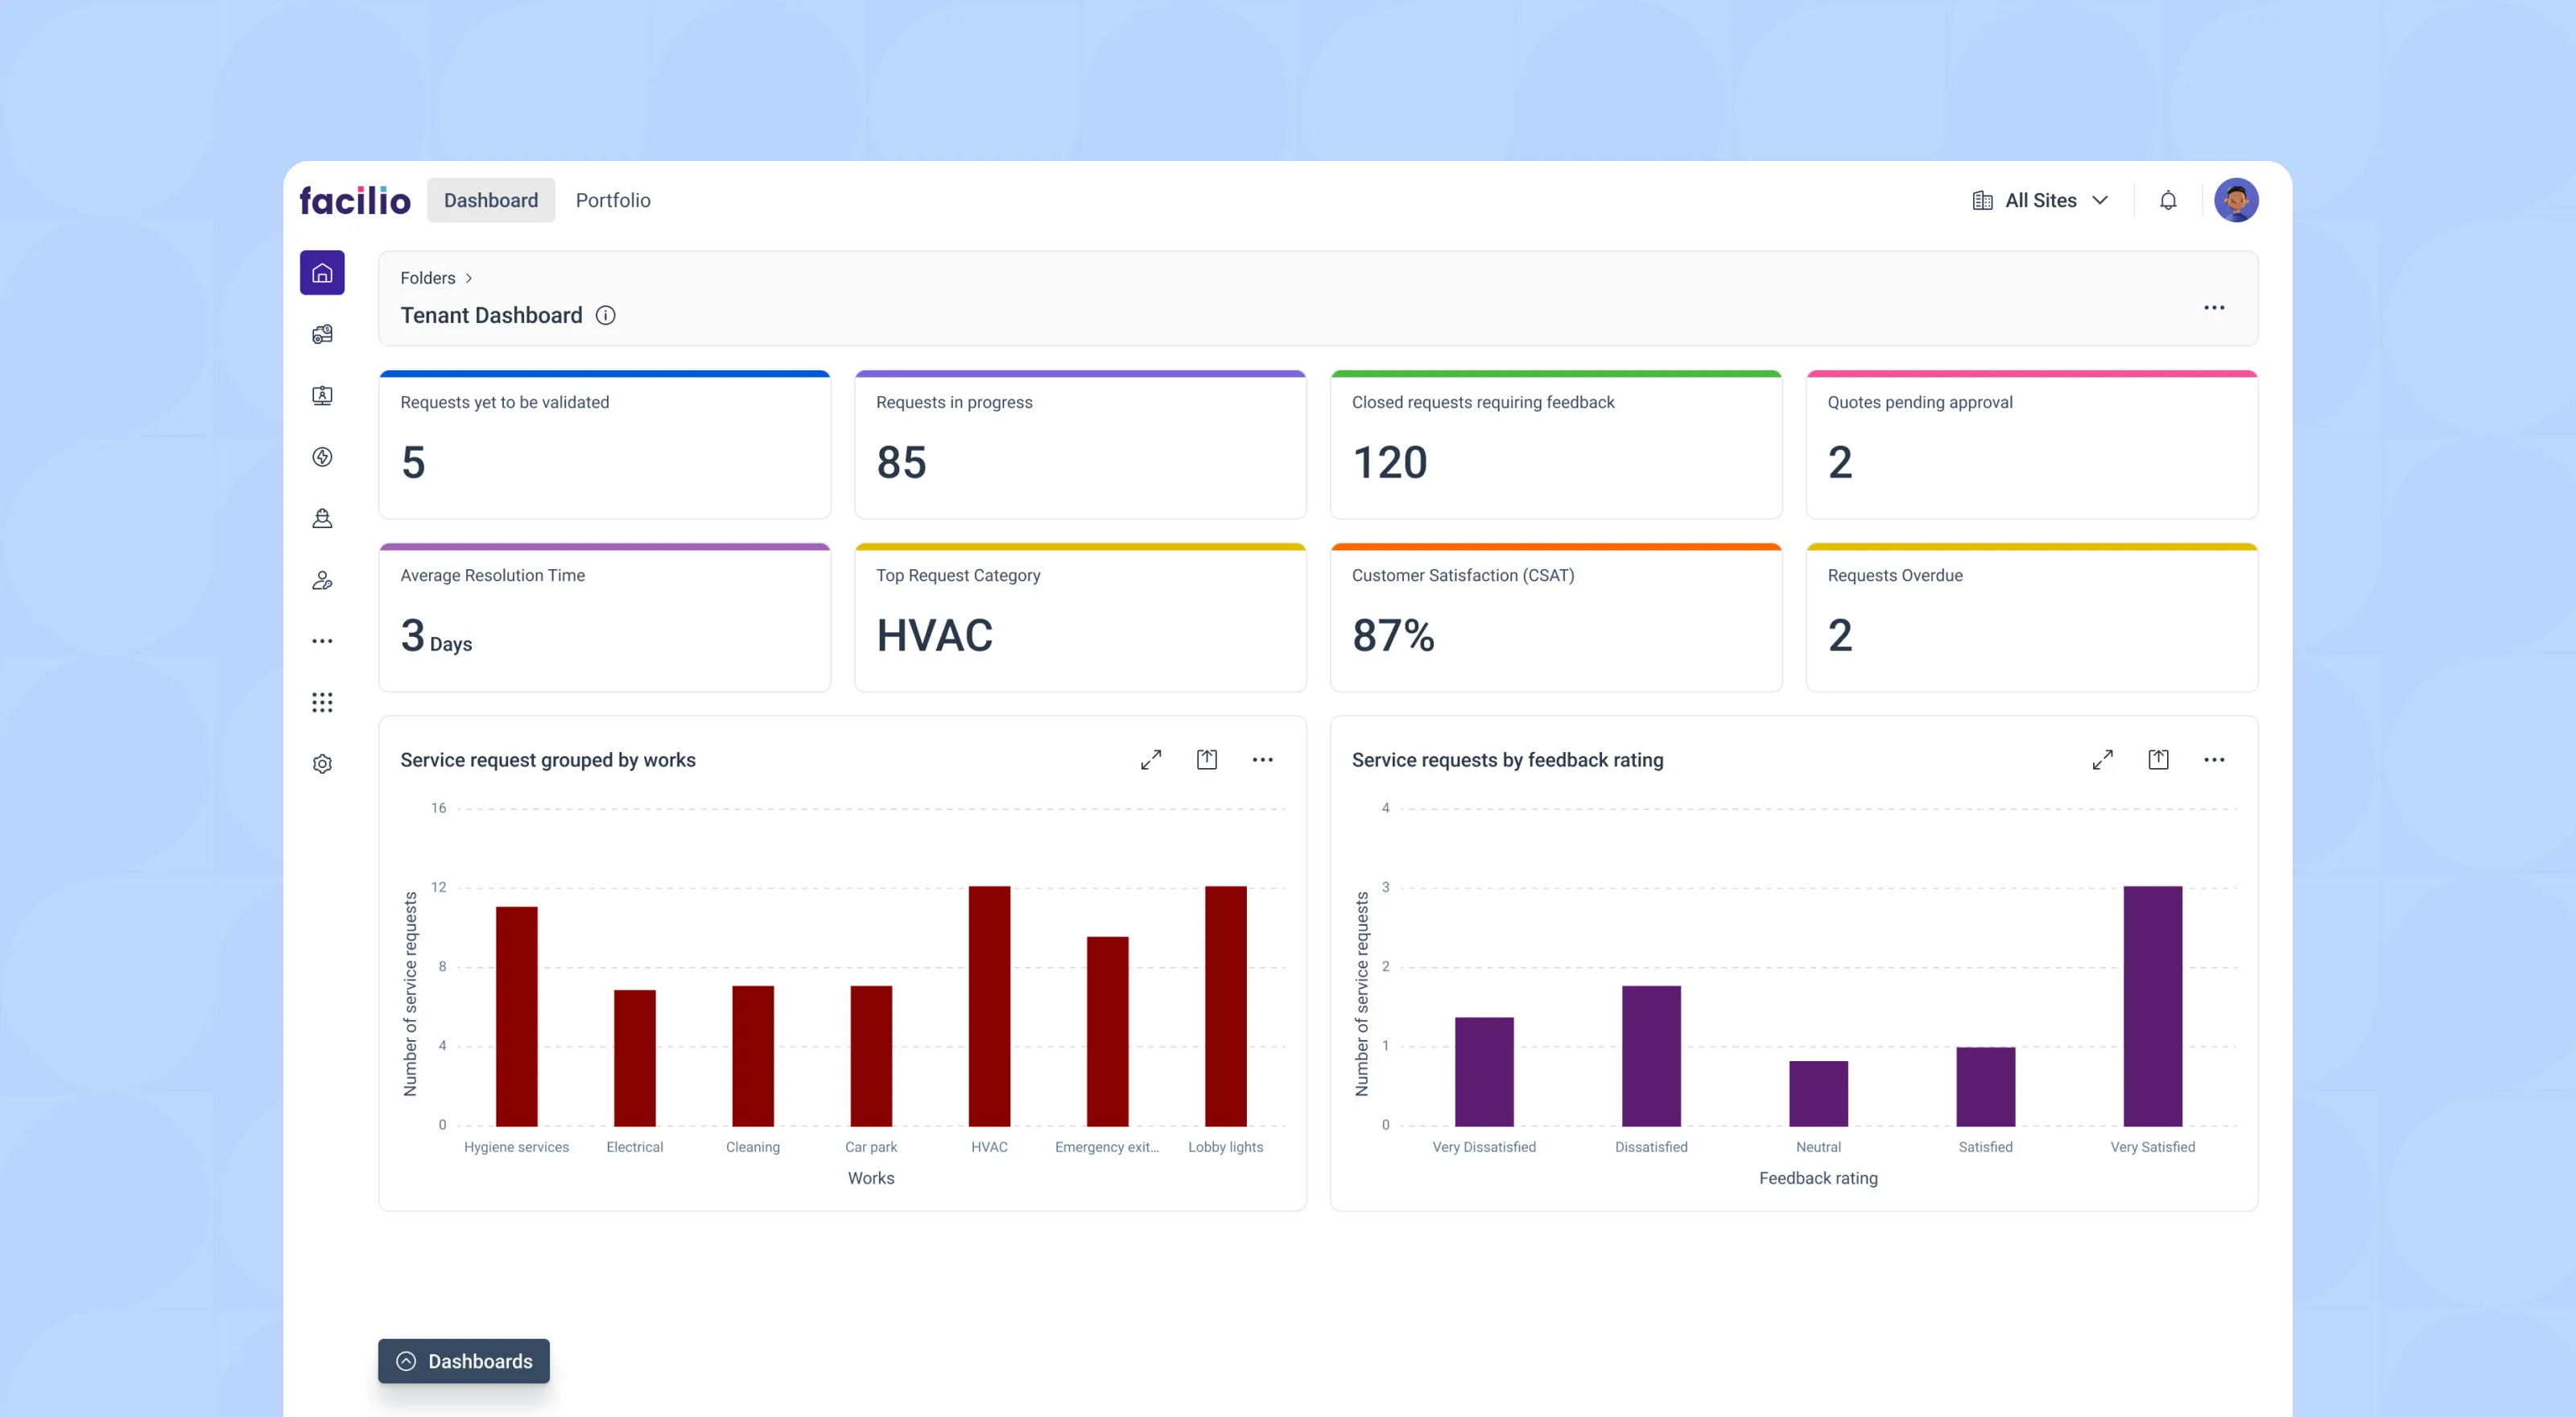The height and width of the screenshot is (1417, 2576).
Task: Export the feedback rating chart
Action: pyautogui.click(x=2158, y=760)
